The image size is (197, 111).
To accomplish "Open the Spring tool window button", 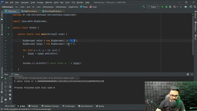I will [100, 106].
